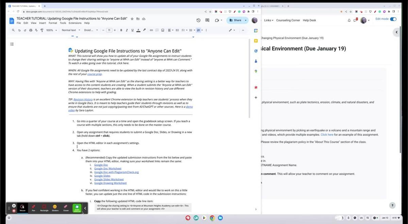The height and width of the screenshot is (224, 408).
Task: Open the text alignment dropdown
Action: click(x=171, y=30)
